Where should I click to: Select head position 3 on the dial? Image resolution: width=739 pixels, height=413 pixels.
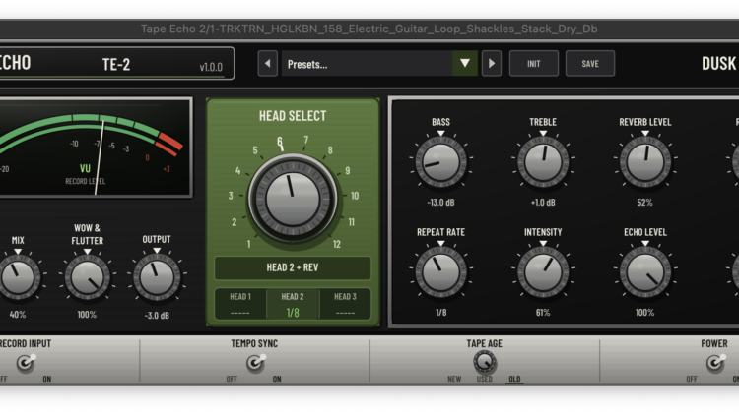[231, 196]
